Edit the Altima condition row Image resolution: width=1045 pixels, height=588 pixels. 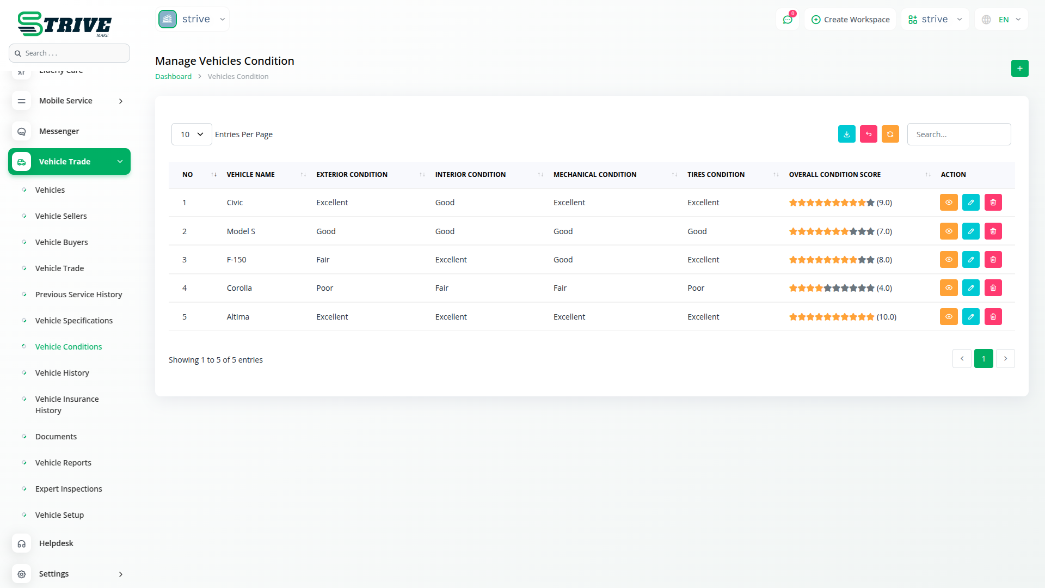tap(970, 317)
